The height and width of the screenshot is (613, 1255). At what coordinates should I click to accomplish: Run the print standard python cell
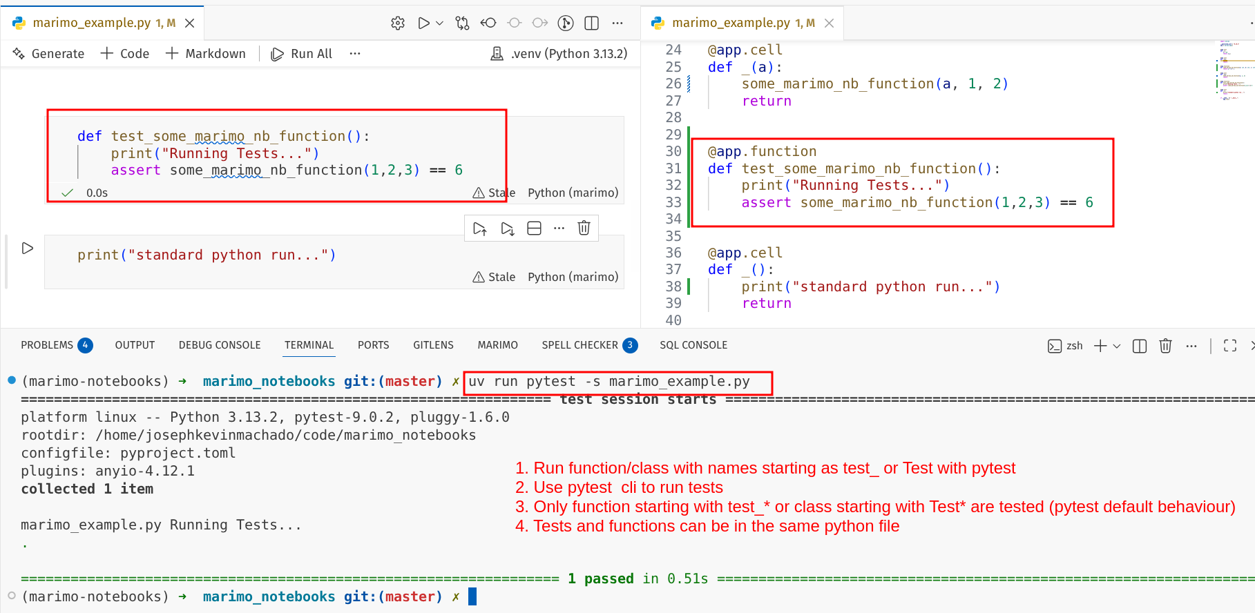pos(28,248)
